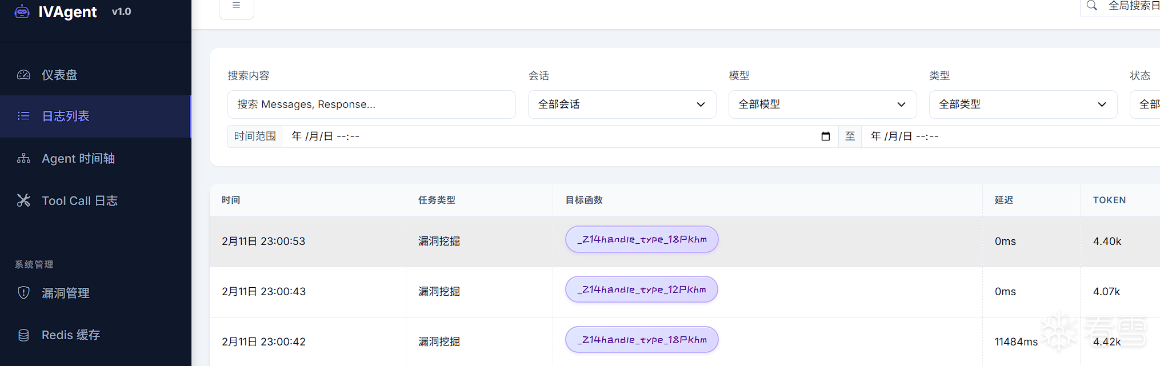This screenshot has width=1160, height=366.
Task: Toggle the sidebar with hamburger button
Action: coord(236,6)
